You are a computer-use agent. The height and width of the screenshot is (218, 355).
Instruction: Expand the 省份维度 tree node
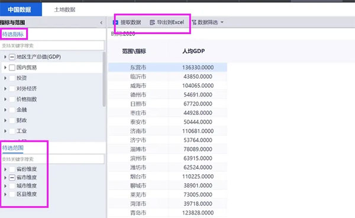coord(5,169)
